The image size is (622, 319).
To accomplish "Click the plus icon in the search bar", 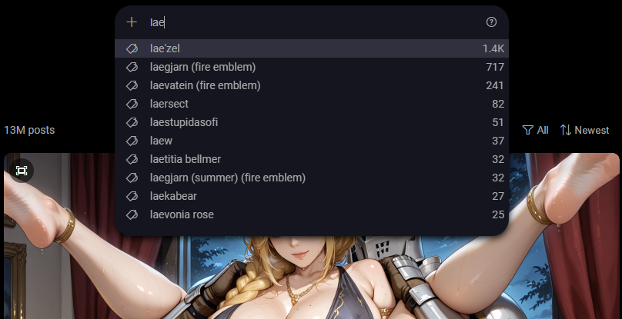I will coord(132,22).
